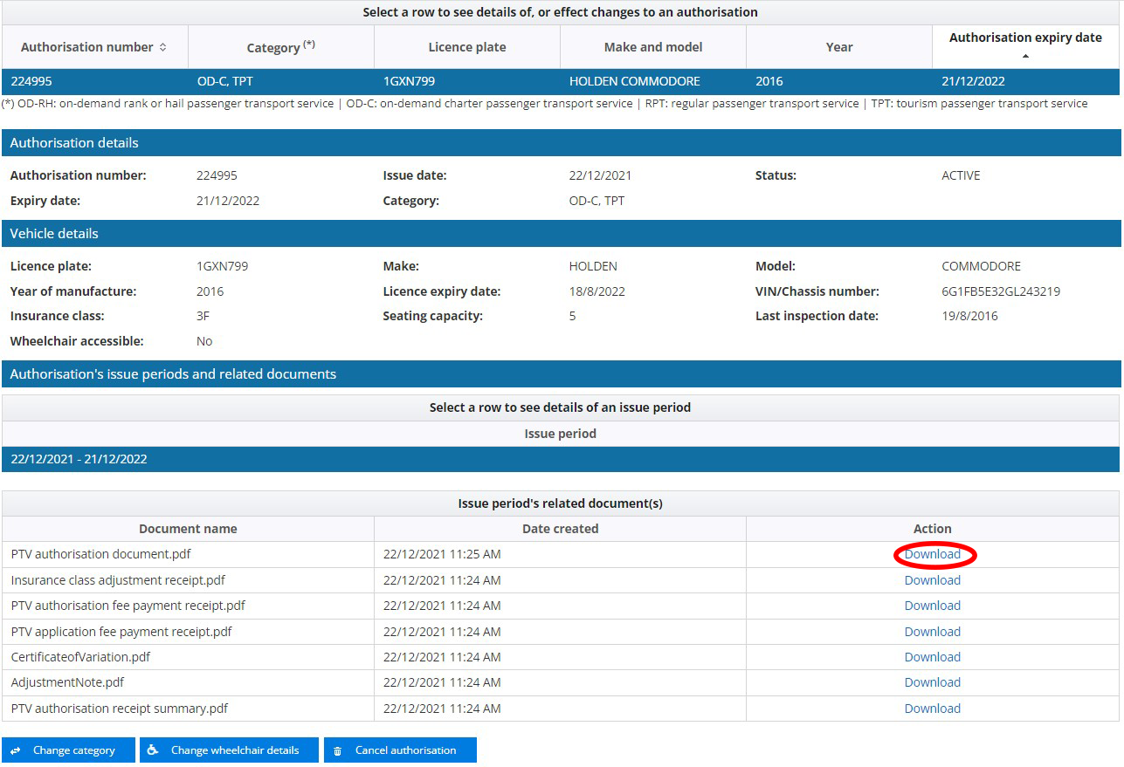Click Vehicle details section header
Viewport: 1124px width, 767px height.
pyautogui.click(x=561, y=234)
